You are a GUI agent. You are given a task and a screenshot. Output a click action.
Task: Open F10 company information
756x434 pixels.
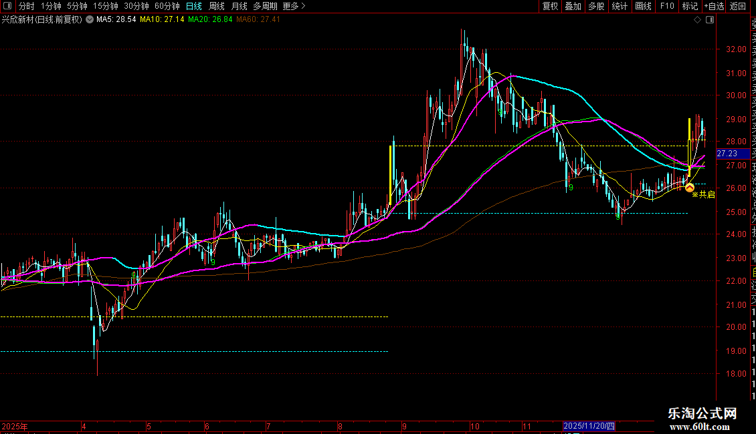tap(667, 6)
